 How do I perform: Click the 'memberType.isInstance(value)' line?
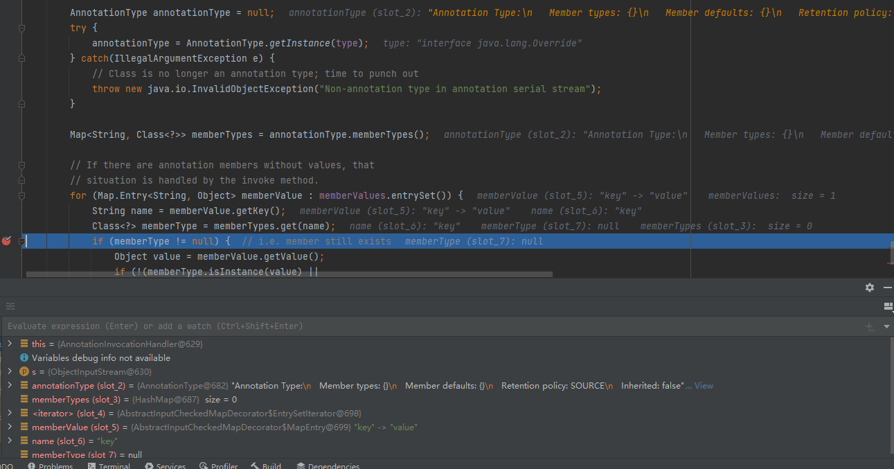[x=216, y=272]
